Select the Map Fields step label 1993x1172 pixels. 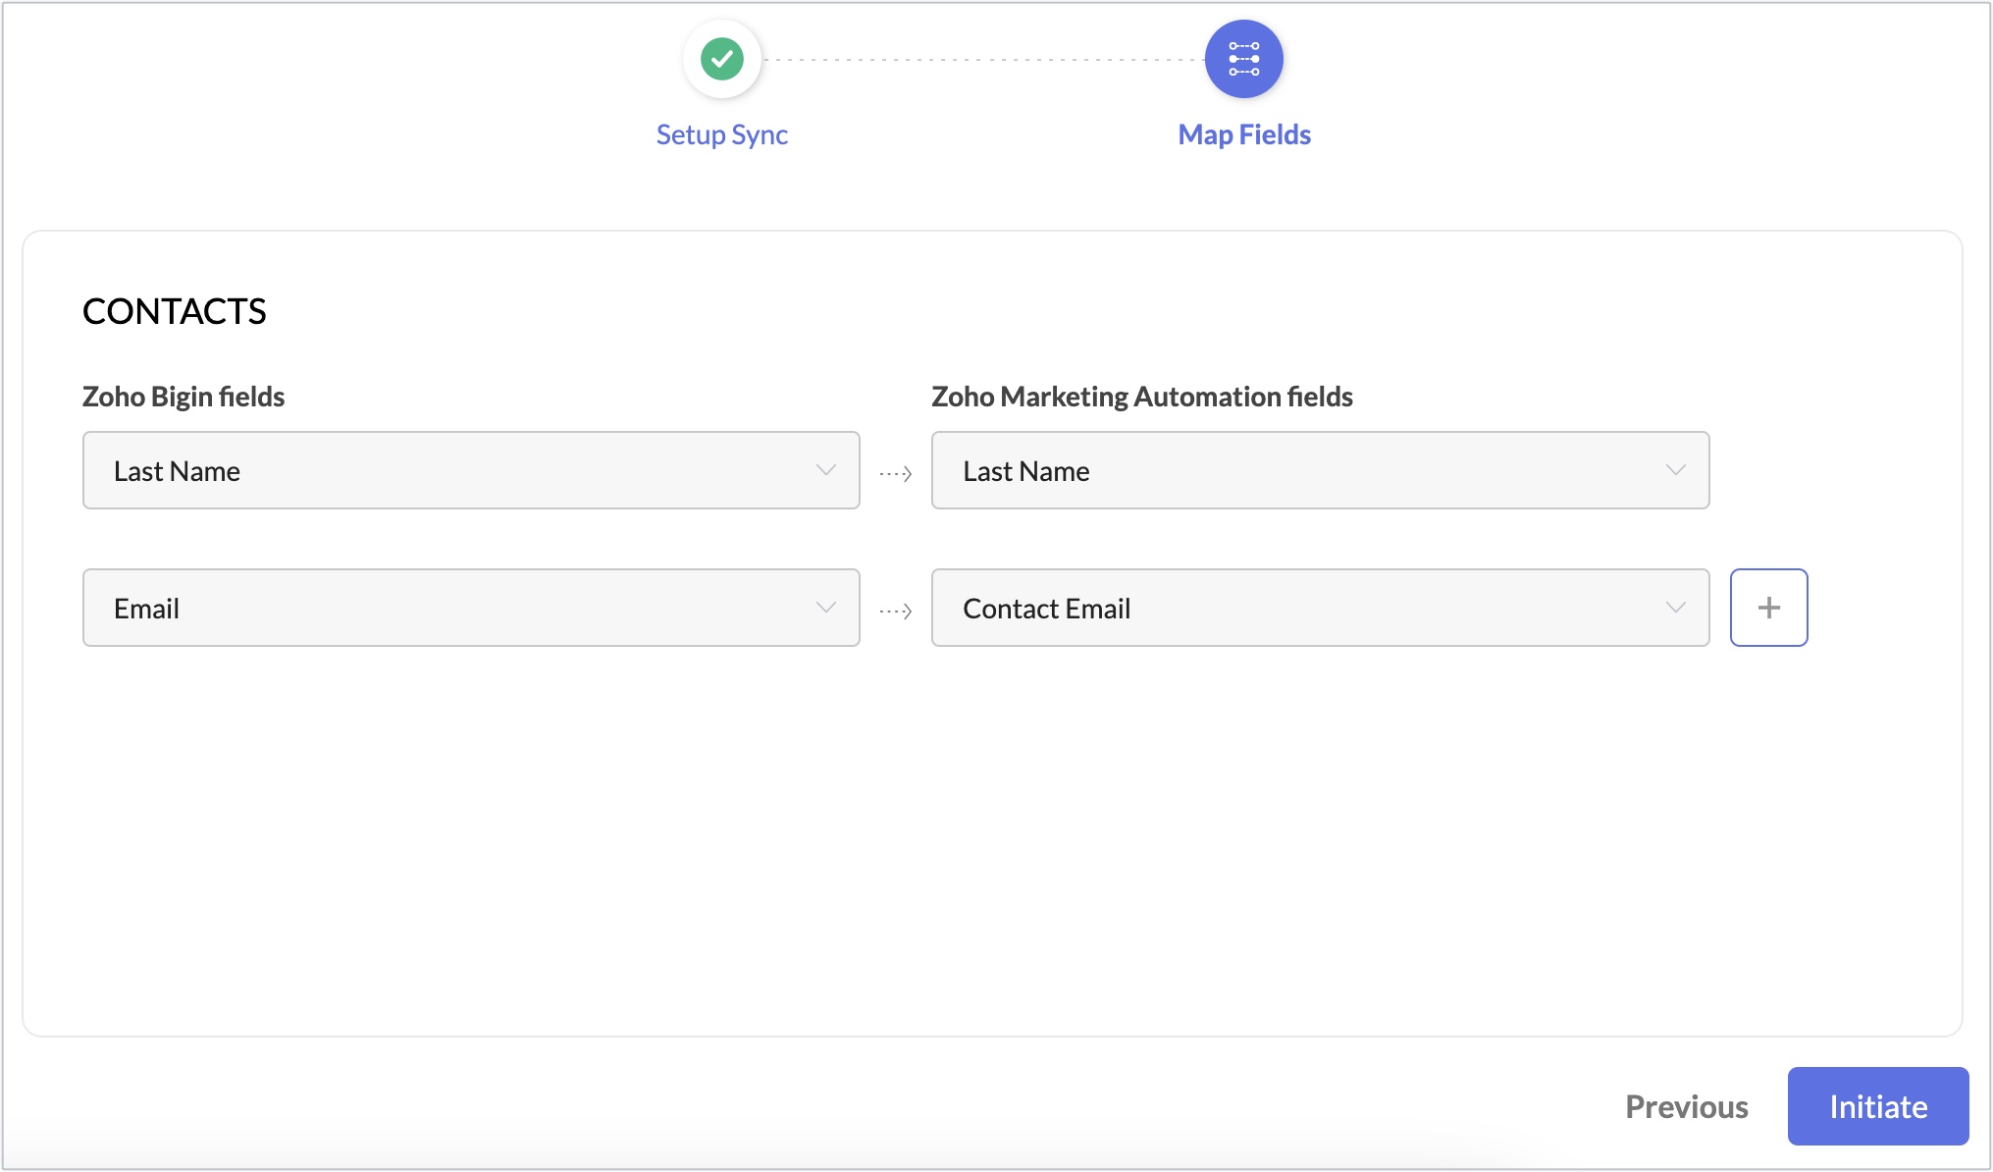(x=1244, y=134)
